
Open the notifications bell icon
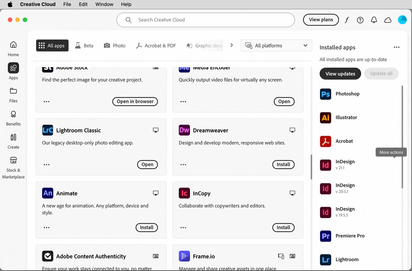pyautogui.click(x=374, y=20)
